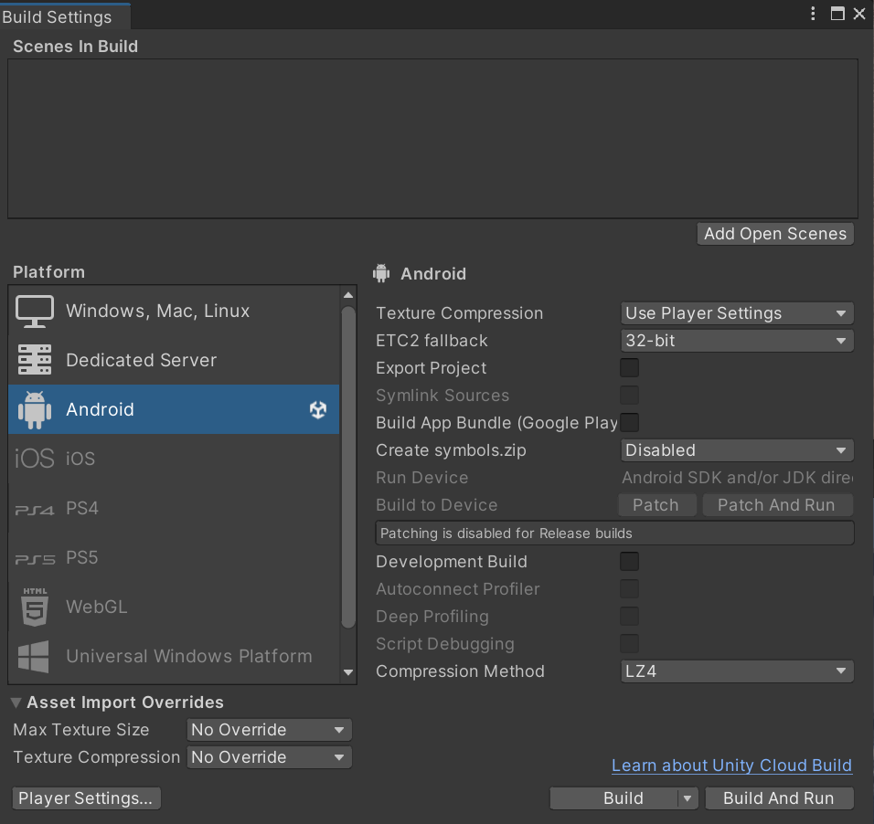
Task: Click the platform list scrollbar thumb
Action: coord(348,467)
